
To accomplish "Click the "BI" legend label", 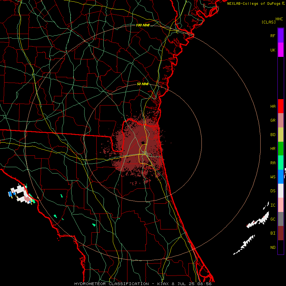I will [x=273, y=233].
